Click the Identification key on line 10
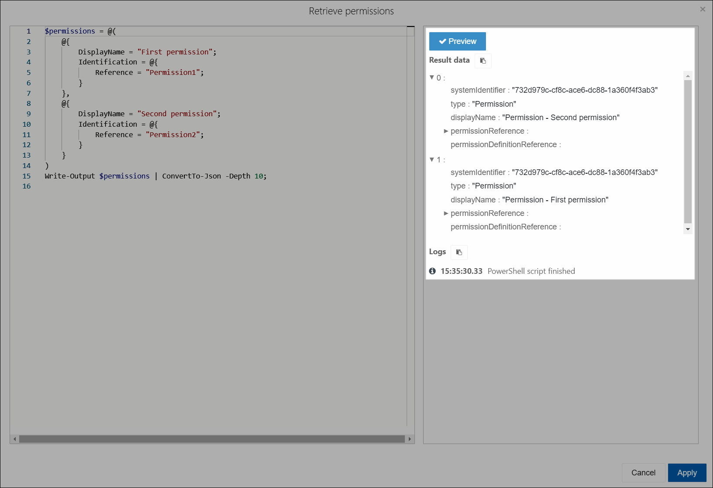The image size is (713, 488). pyautogui.click(x=108, y=124)
